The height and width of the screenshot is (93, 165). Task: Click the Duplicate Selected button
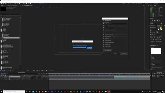pos(124,53)
